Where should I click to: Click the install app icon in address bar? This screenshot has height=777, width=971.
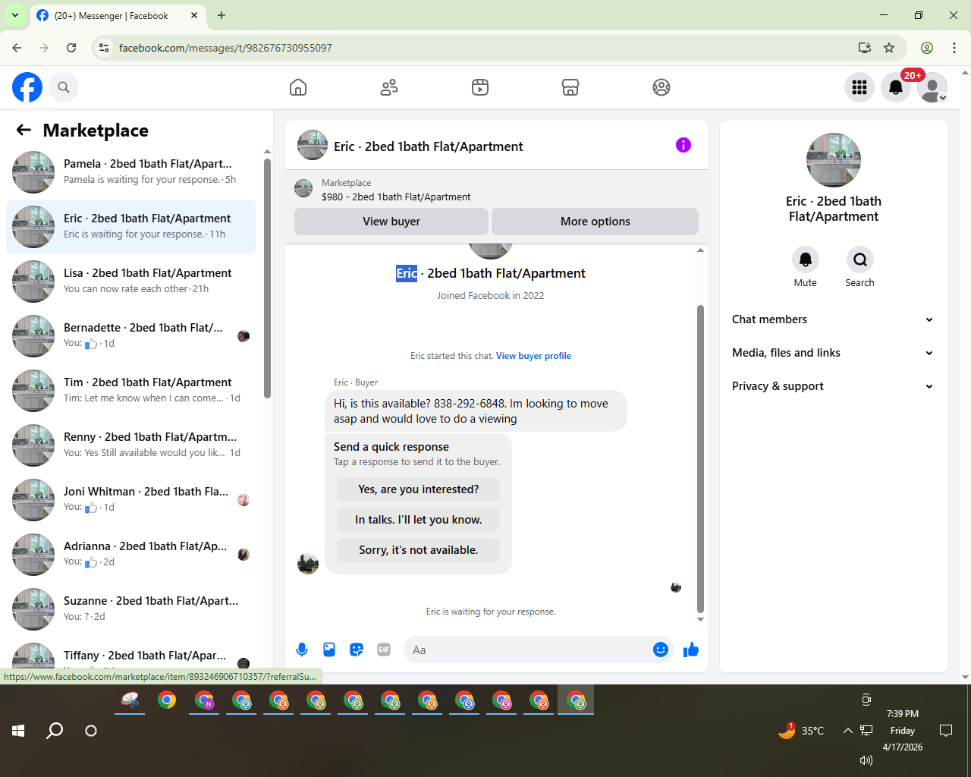864,48
